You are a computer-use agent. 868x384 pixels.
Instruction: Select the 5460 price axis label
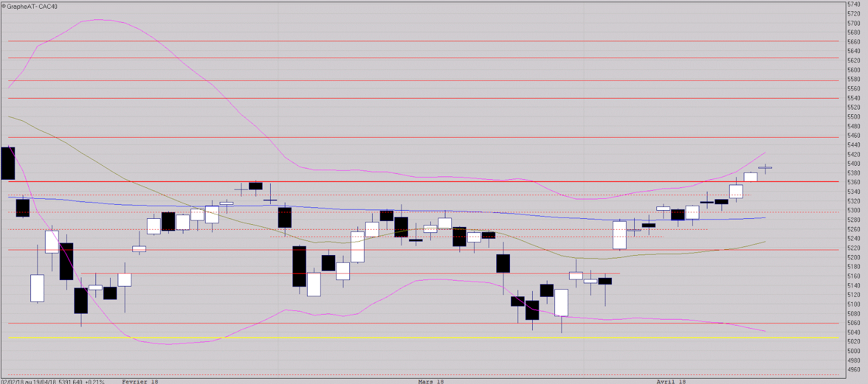(x=853, y=135)
